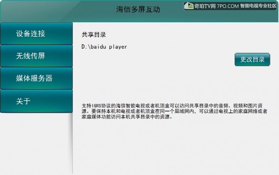279x175 pixels.
Task: Select the D:\baidu player path text
Action: (104, 47)
